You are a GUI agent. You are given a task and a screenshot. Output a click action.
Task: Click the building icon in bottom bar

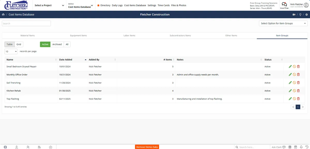pyautogui.click(x=39, y=147)
